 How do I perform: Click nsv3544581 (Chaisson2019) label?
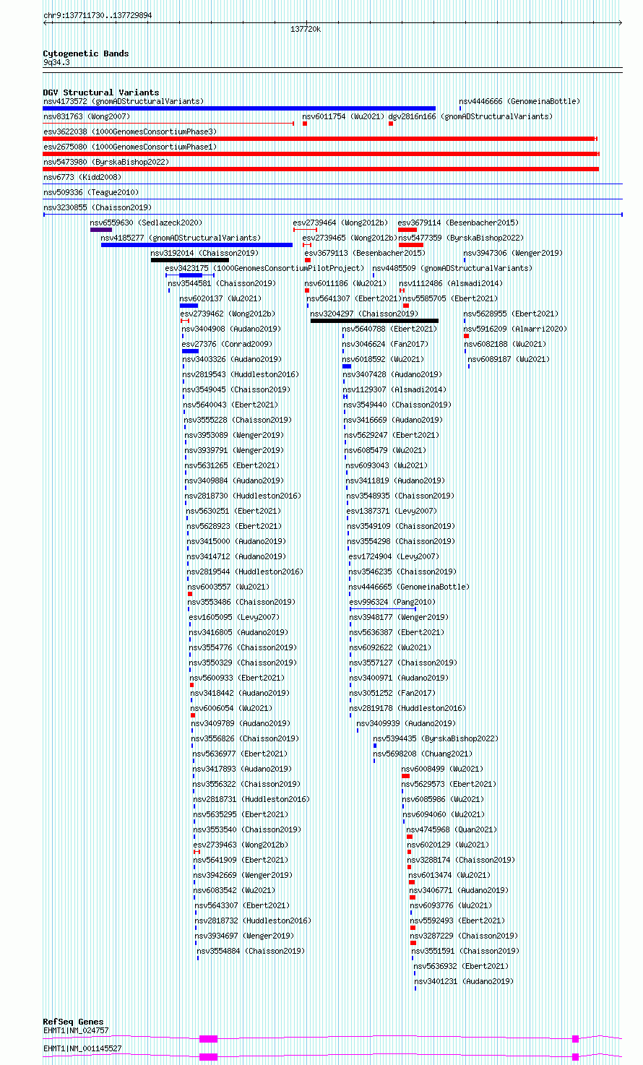click(x=222, y=284)
